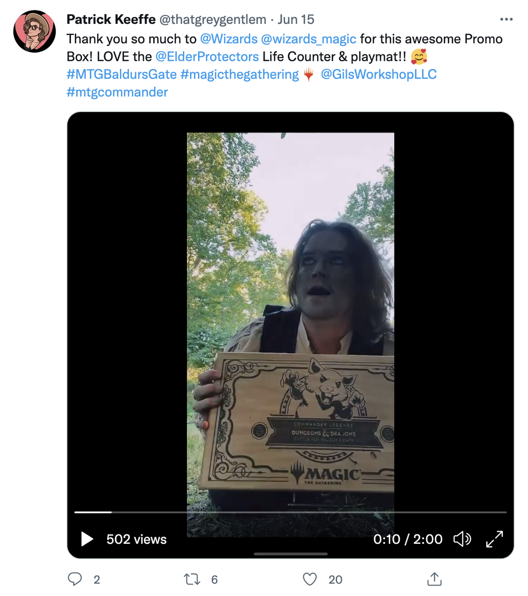Go to @GilsWorkshopLLC profile
This screenshot has width=528, height=596.
(379, 74)
